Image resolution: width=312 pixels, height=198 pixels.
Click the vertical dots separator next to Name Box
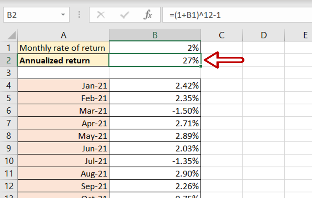[x=79, y=14]
